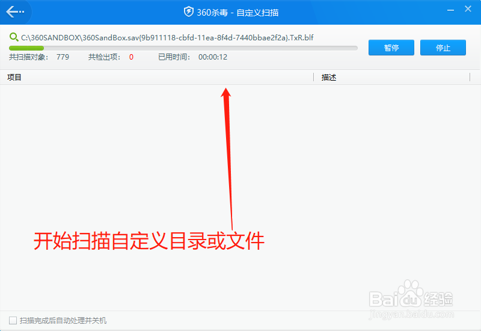Click the 已用时间 label
Viewport: 481px width, 331px height.
(174, 57)
